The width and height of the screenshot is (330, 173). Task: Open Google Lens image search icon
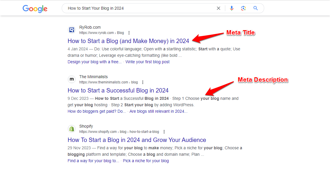click(243, 8)
